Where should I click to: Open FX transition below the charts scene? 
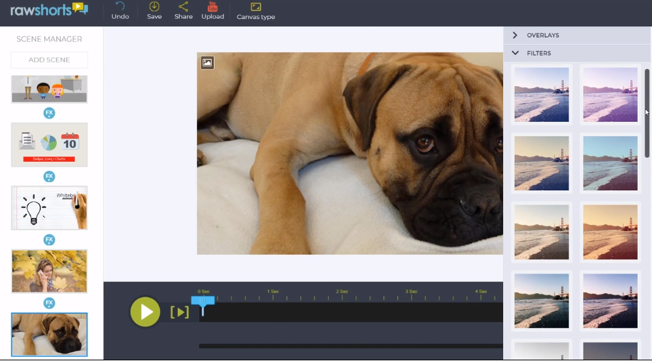[49, 176]
